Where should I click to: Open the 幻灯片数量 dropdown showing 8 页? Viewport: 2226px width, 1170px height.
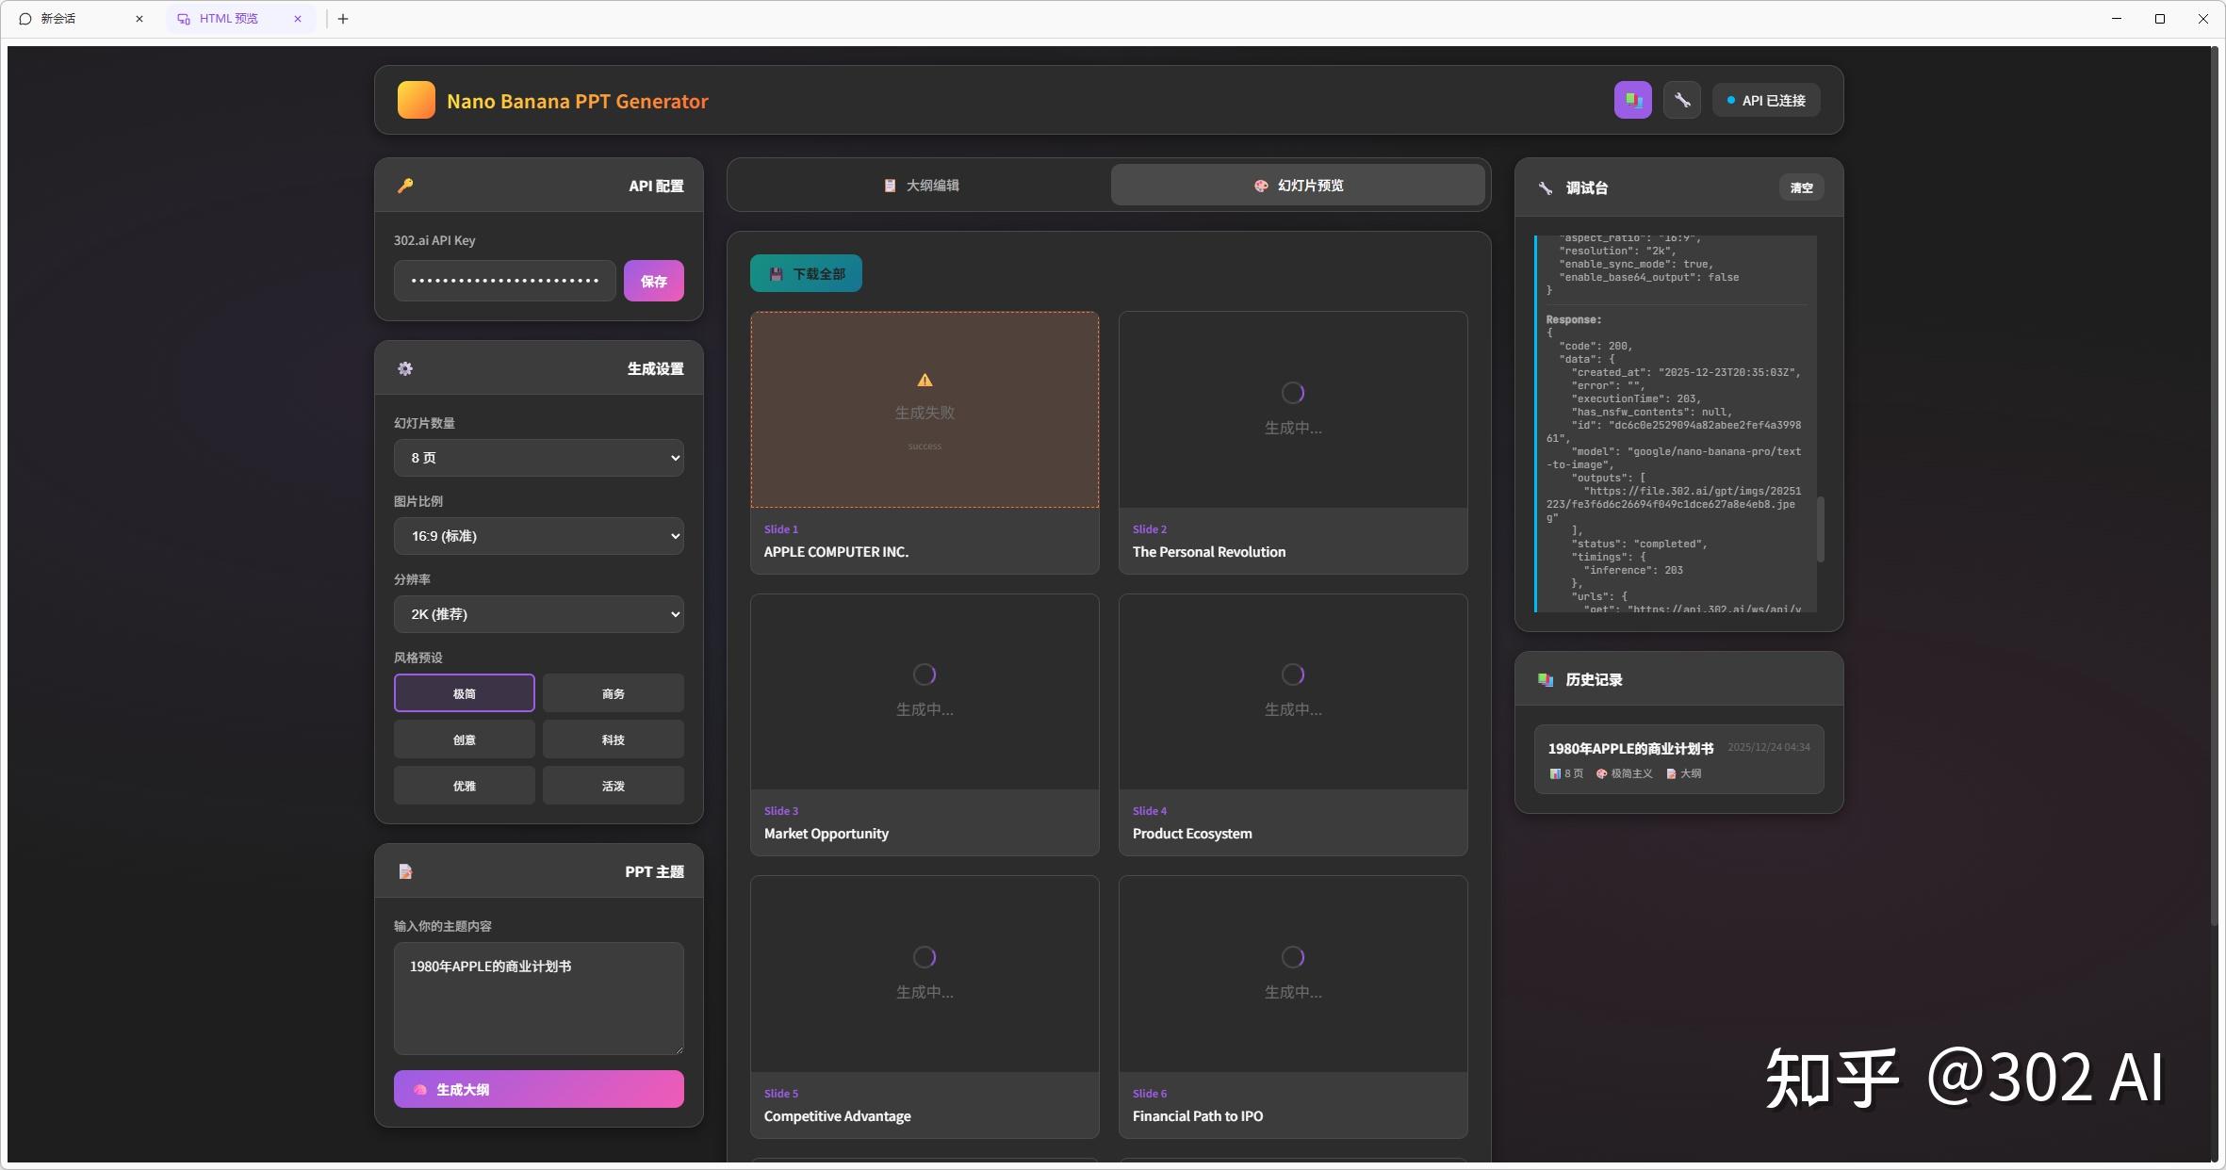coord(538,458)
